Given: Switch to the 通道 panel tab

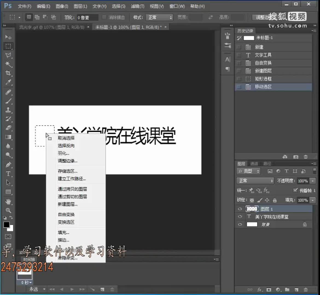Looking at the screenshot, I should pyautogui.click(x=254, y=163).
